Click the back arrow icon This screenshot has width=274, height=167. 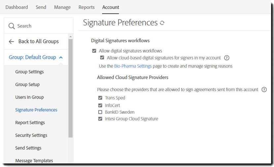[11, 41]
